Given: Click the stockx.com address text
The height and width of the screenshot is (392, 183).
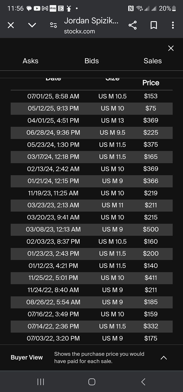Looking at the screenshot, I should point(80,31).
